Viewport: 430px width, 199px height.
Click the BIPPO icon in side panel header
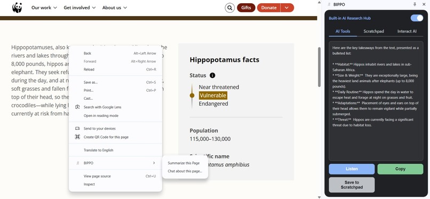pos(329,4)
